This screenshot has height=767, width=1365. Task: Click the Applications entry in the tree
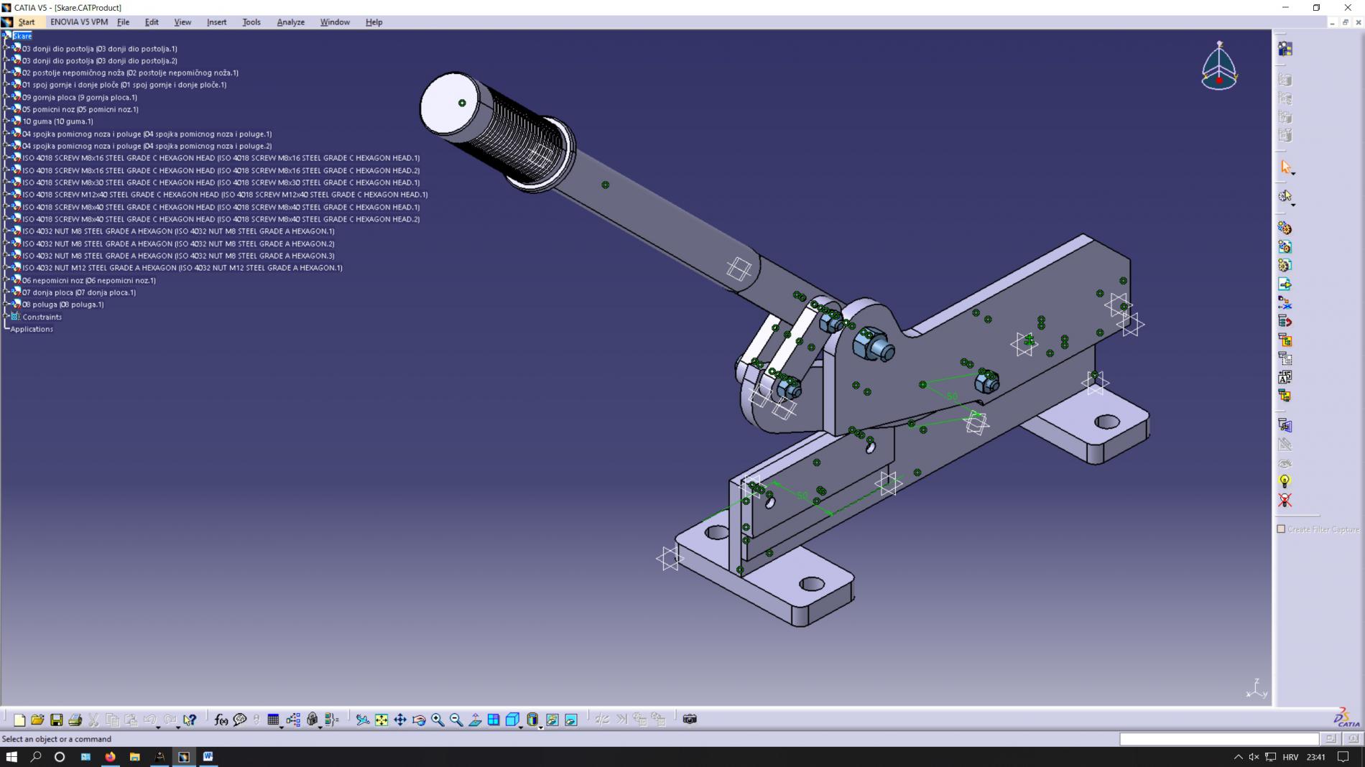pos(32,329)
